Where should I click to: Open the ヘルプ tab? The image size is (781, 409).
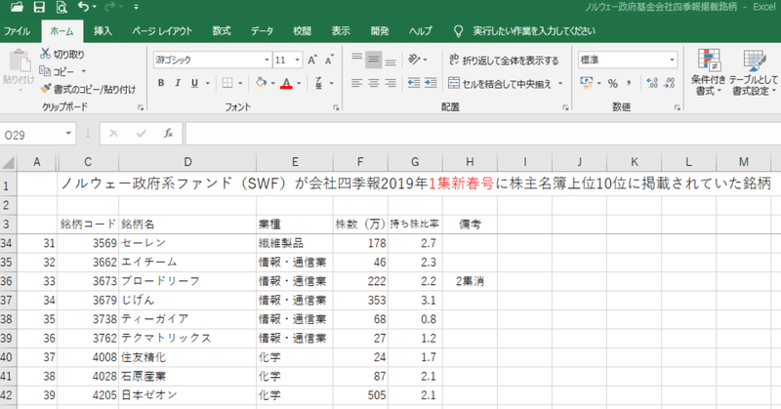tap(421, 31)
